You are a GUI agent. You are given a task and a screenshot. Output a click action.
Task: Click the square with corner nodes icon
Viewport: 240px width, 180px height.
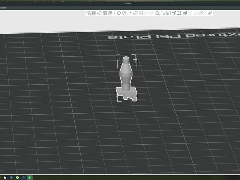(x=179, y=13)
